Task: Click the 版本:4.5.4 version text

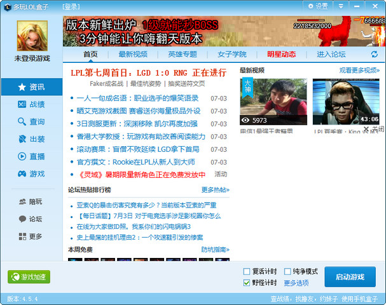Action: pyautogui.click(x=22, y=299)
